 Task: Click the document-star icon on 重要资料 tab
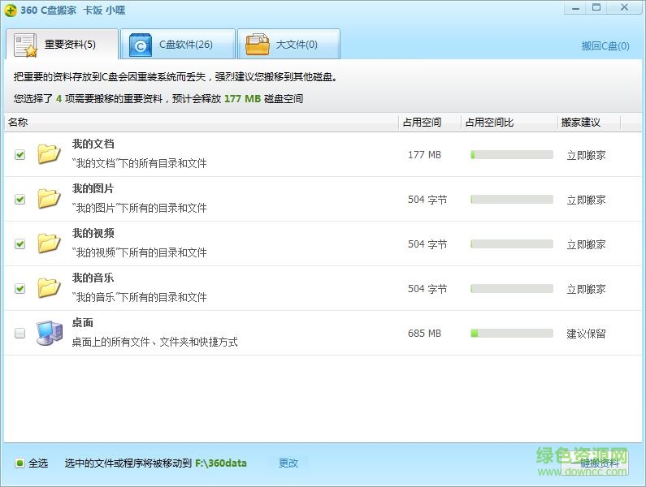(26, 45)
